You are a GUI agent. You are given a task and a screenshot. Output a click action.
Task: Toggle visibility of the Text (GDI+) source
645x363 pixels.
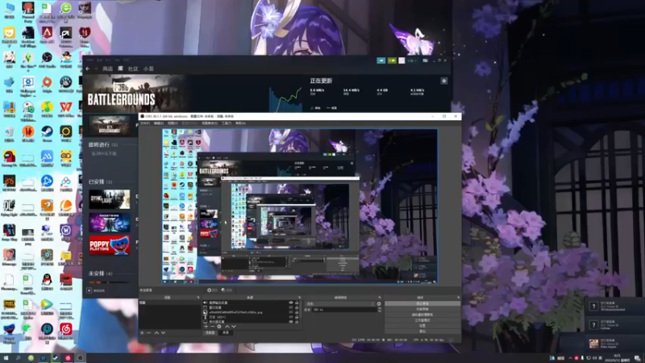coord(291,317)
